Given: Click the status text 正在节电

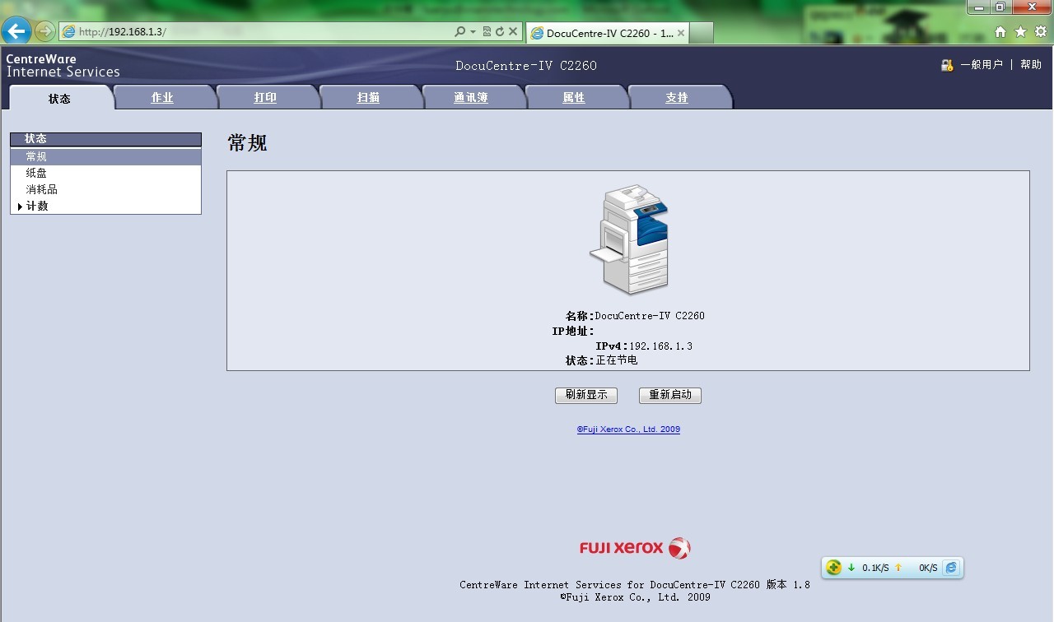Looking at the screenshot, I should (617, 360).
